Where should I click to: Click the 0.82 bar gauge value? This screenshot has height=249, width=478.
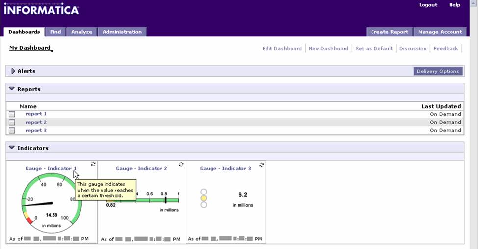(x=111, y=205)
